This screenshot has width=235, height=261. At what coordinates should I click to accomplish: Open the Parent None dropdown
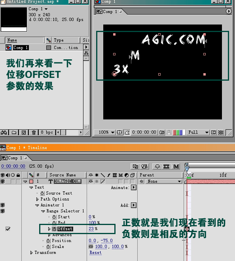point(163,182)
